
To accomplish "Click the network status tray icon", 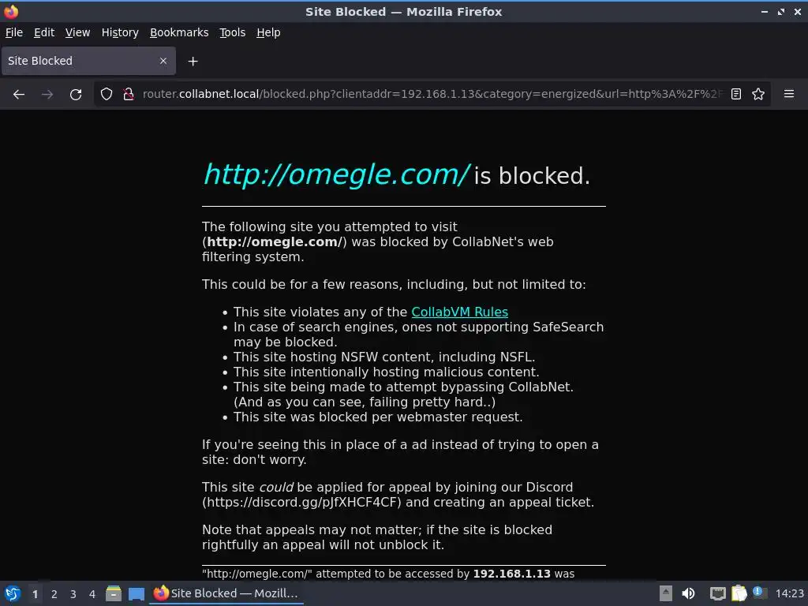I will click(717, 594).
